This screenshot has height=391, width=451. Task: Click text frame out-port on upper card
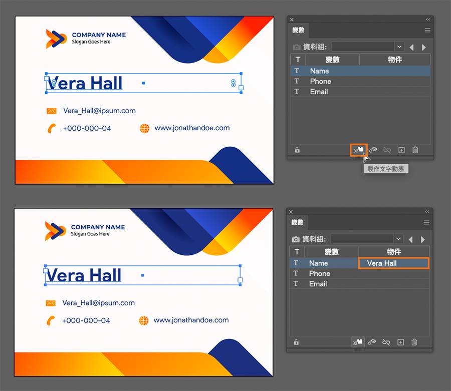point(241,88)
